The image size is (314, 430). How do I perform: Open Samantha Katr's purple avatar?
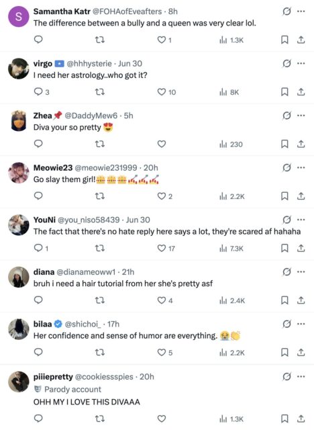(19, 17)
